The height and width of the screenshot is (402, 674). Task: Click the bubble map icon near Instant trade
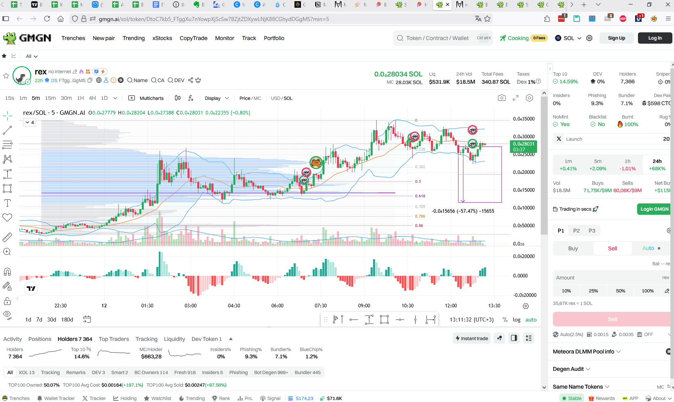500,338
